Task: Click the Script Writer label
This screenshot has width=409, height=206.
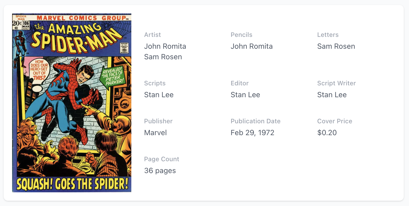Action: pyautogui.click(x=336, y=83)
